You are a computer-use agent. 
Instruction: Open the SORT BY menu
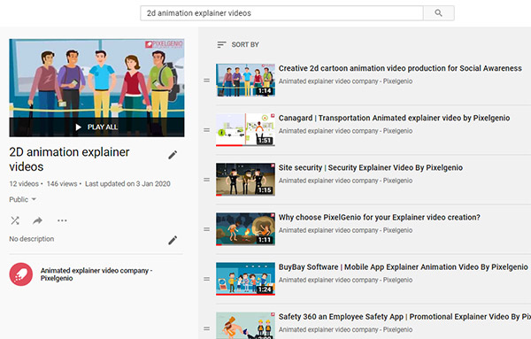pos(238,44)
